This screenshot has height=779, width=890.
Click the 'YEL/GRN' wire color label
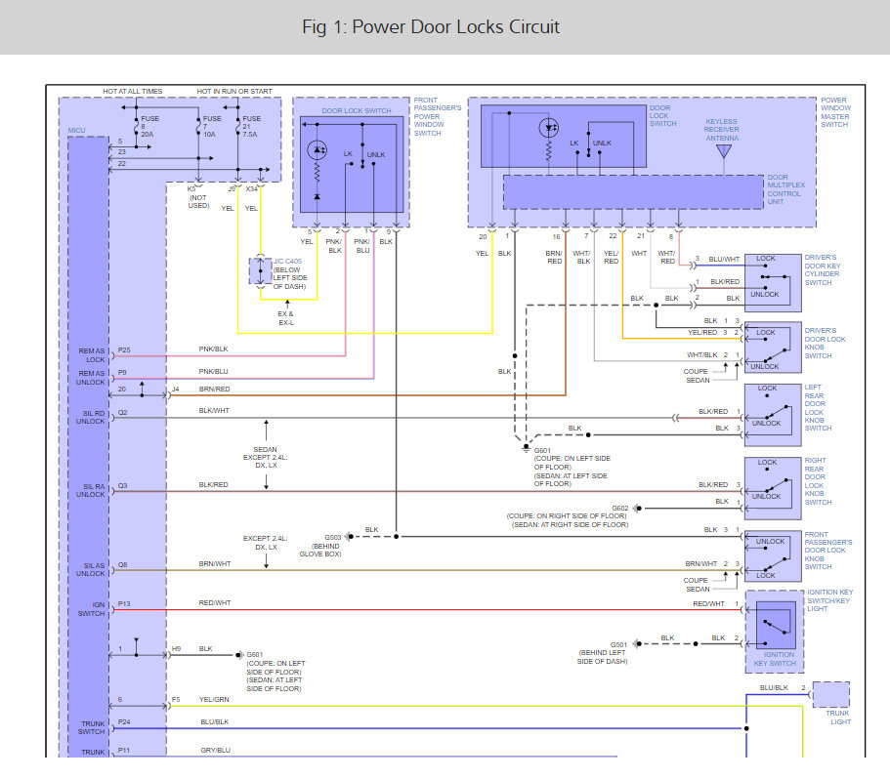(x=214, y=700)
